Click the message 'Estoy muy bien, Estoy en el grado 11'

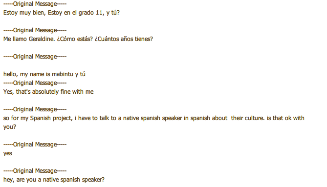point(53,13)
